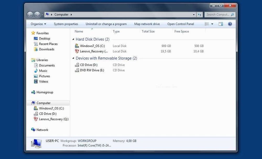The image size is (262, 159).
Task: Open Downloads in Favorites
Action: (47, 49)
